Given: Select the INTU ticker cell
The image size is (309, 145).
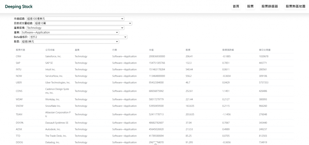Looking at the screenshot, I should tap(18, 69).
